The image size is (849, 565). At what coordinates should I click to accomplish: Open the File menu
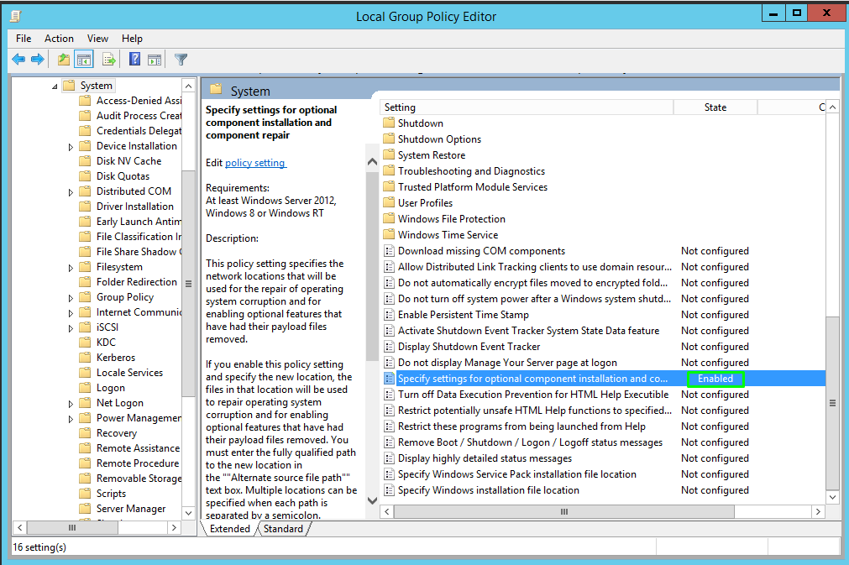24,39
